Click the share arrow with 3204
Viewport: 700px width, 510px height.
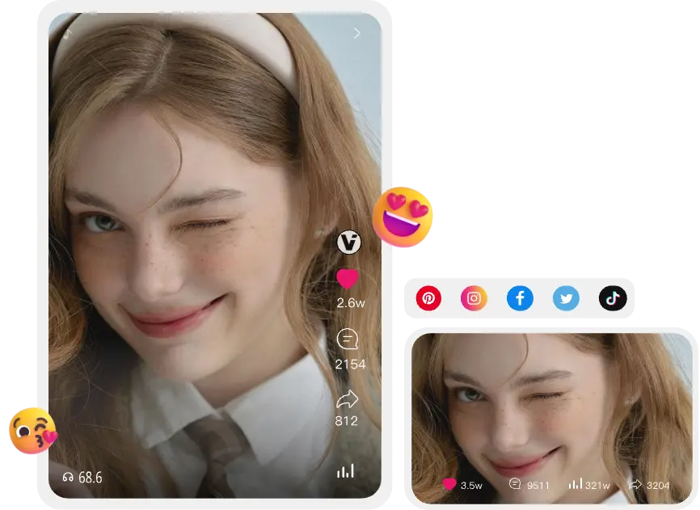[x=635, y=485]
